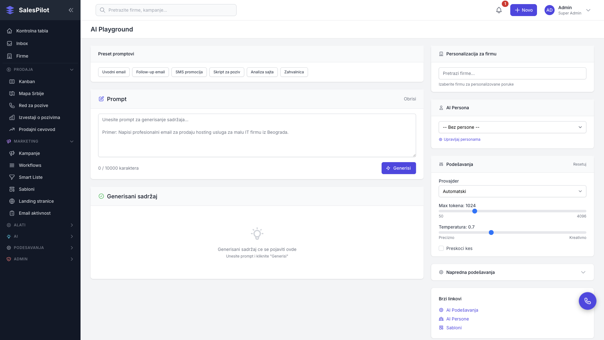The width and height of the screenshot is (604, 340).
Task: Open Kanban board from sidebar
Action: tap(27, 82)
